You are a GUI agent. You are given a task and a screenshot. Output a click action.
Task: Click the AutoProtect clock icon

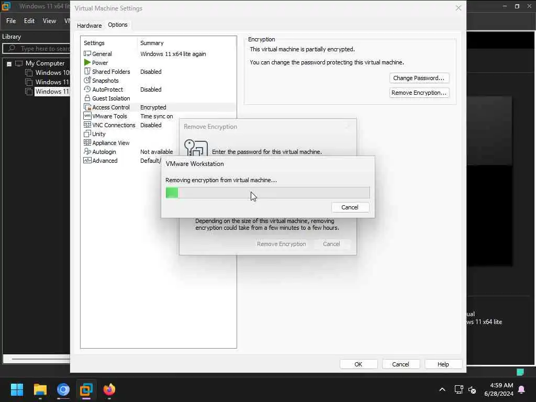click(87, 89)
